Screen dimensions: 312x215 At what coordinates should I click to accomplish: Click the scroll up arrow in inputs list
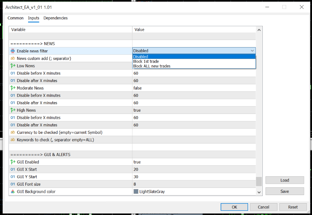(x=259, y=30)
